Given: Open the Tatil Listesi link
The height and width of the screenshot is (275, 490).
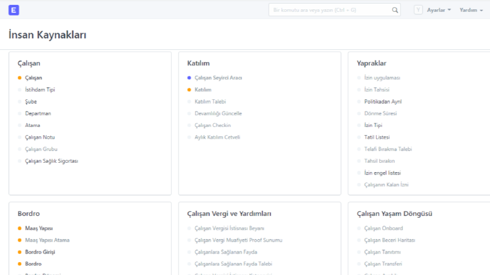Looking at the screenshot, I should tap(377, 137).
